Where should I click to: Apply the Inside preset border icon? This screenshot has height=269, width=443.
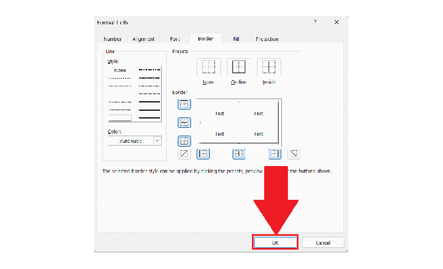(269, 67)
